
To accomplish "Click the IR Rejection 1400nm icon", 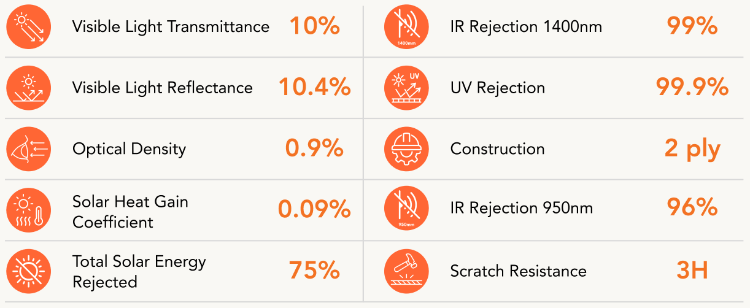I will pos(407,27).
